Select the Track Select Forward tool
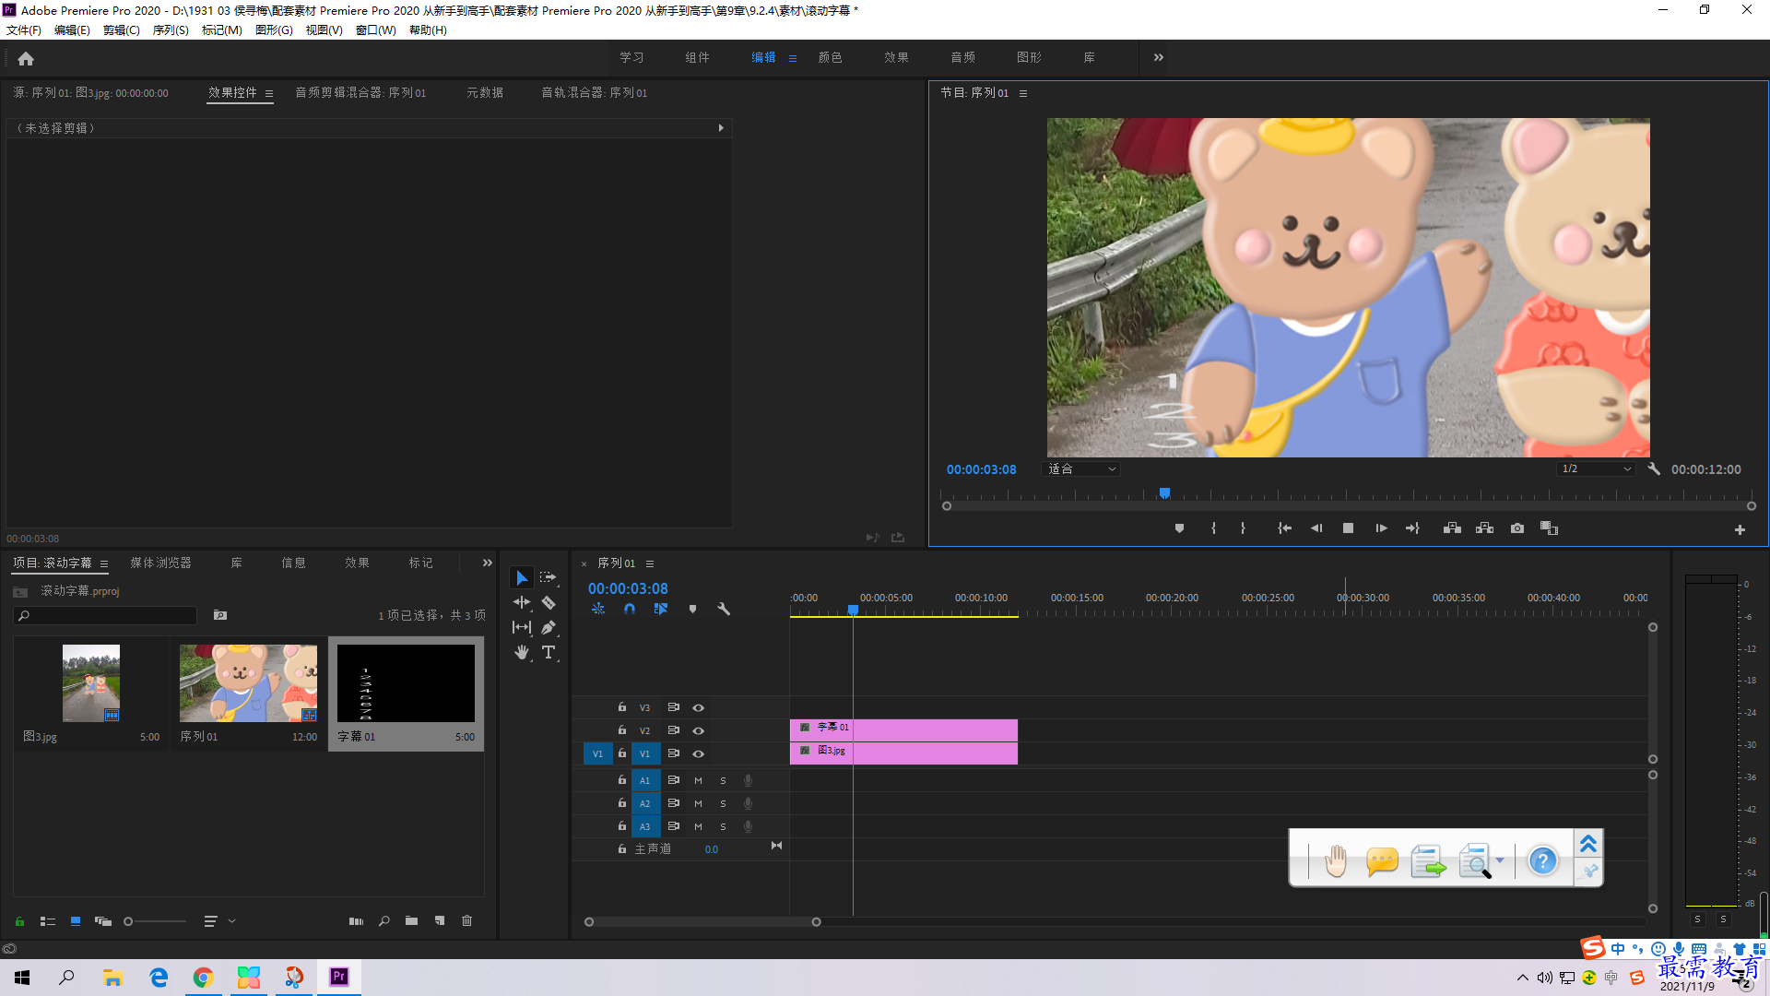Screen dimensions: 1770x996 [549, 577]
